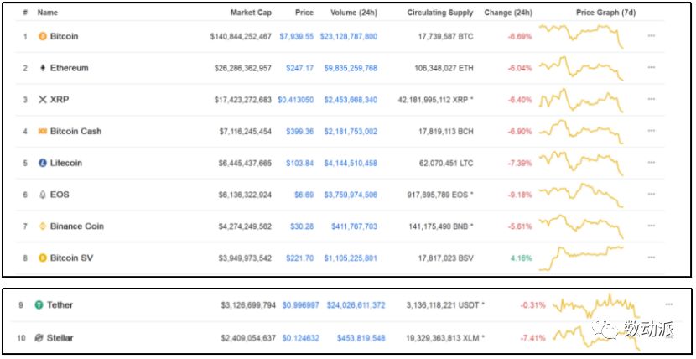Sort by the Price column header
Viewport: 696px width, 359px height.
(304, 13)
